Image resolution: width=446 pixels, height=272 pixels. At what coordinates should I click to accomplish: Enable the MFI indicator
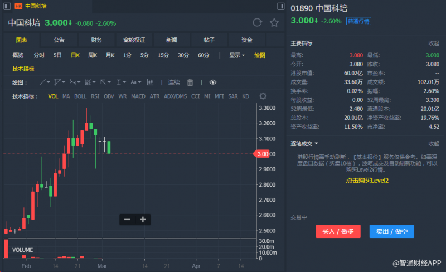(219, 96)
